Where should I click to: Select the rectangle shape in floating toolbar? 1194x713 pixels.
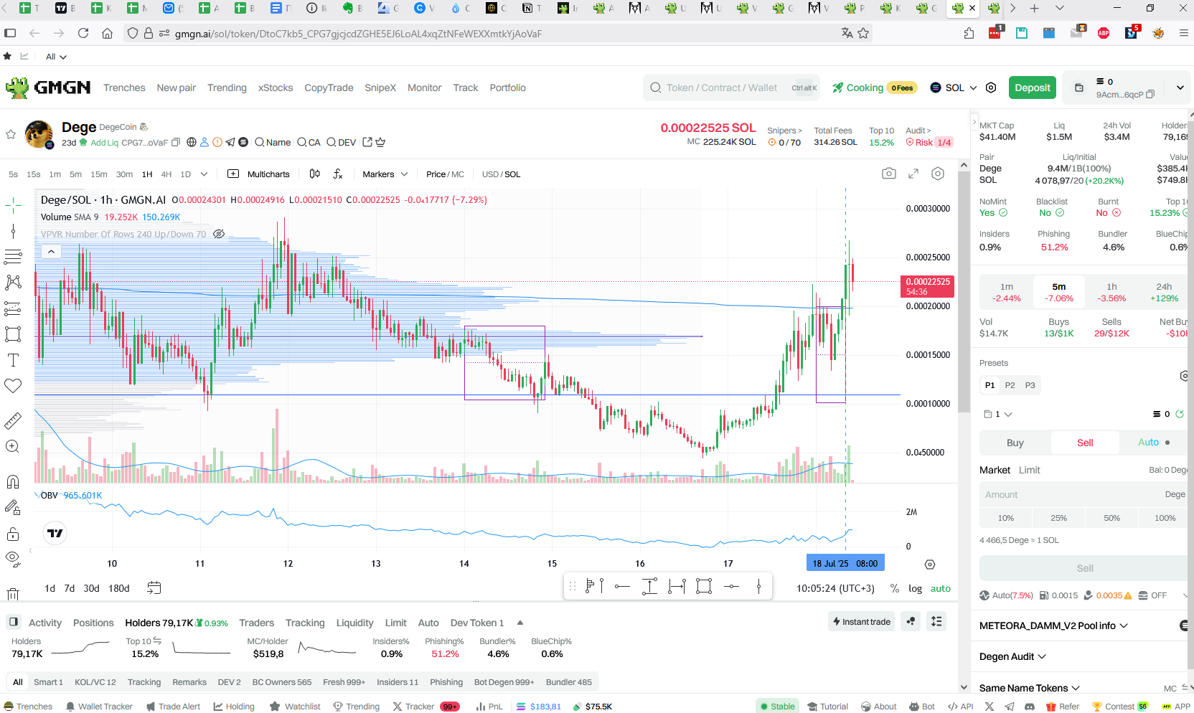(x=704, y=587)
